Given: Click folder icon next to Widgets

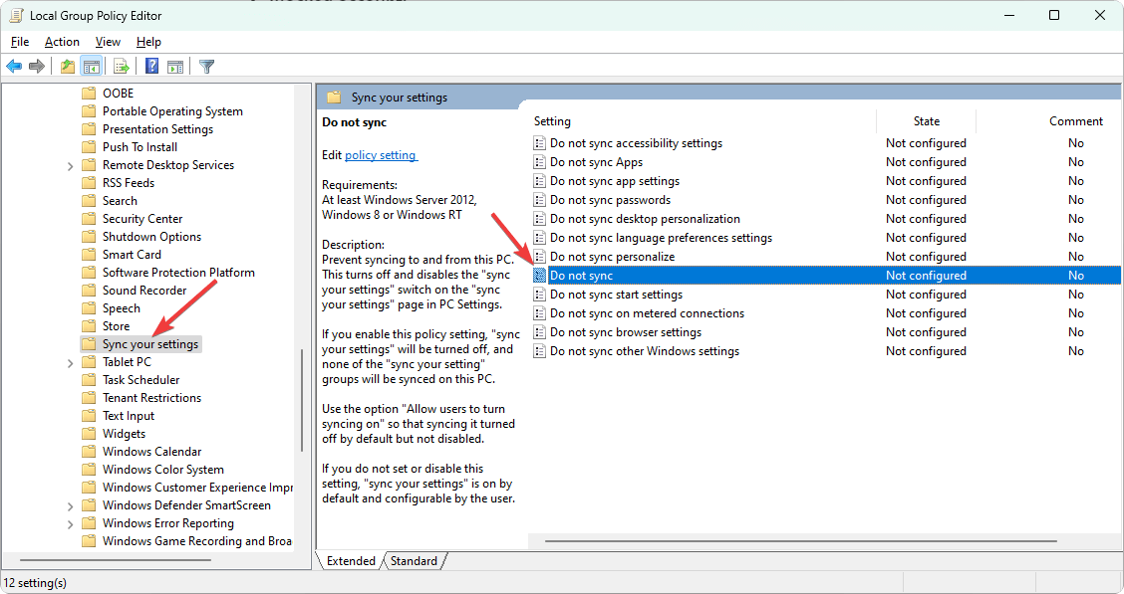Looking at the screenshot, I should pos(89,434).
